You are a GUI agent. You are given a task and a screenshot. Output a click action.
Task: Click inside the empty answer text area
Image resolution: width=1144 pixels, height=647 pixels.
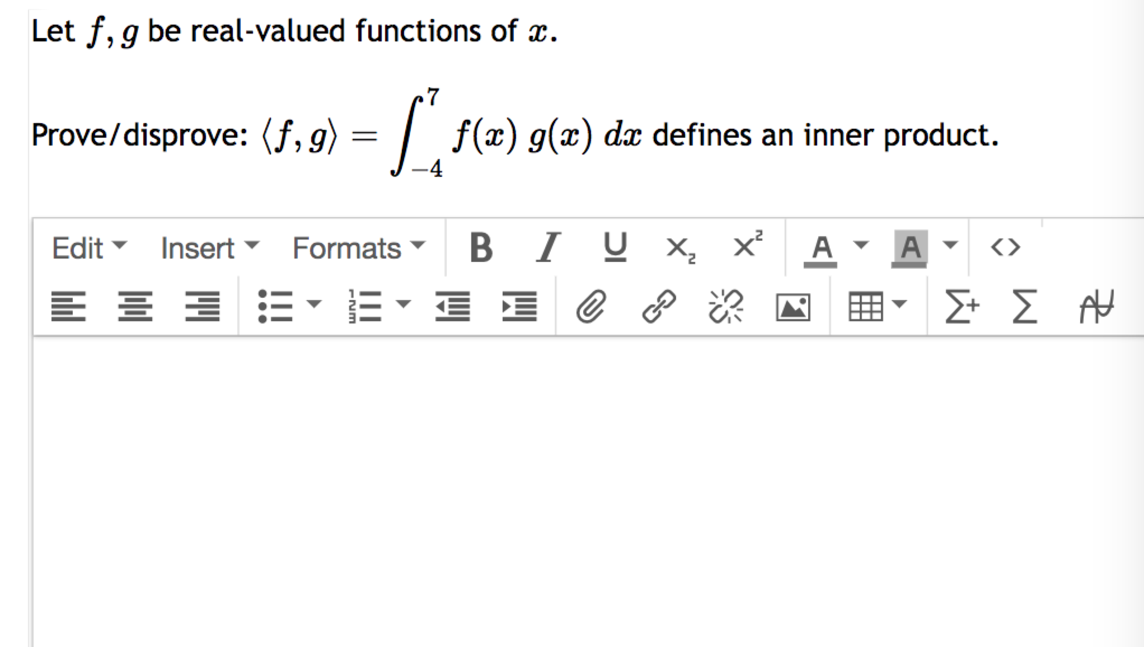560,476
